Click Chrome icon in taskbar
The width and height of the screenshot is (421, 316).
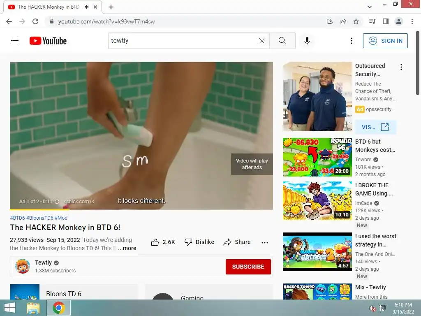click(x=59, y=308)
